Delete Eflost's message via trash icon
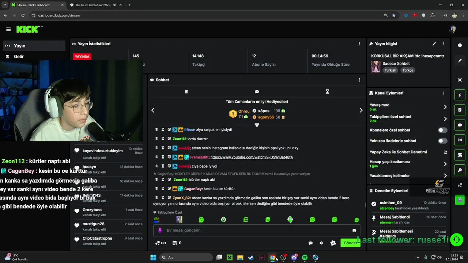This screenshot has width=468, height=263. 156,130
